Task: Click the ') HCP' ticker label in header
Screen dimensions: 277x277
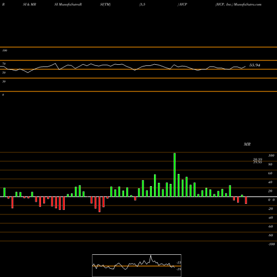Action: point(182,4)
